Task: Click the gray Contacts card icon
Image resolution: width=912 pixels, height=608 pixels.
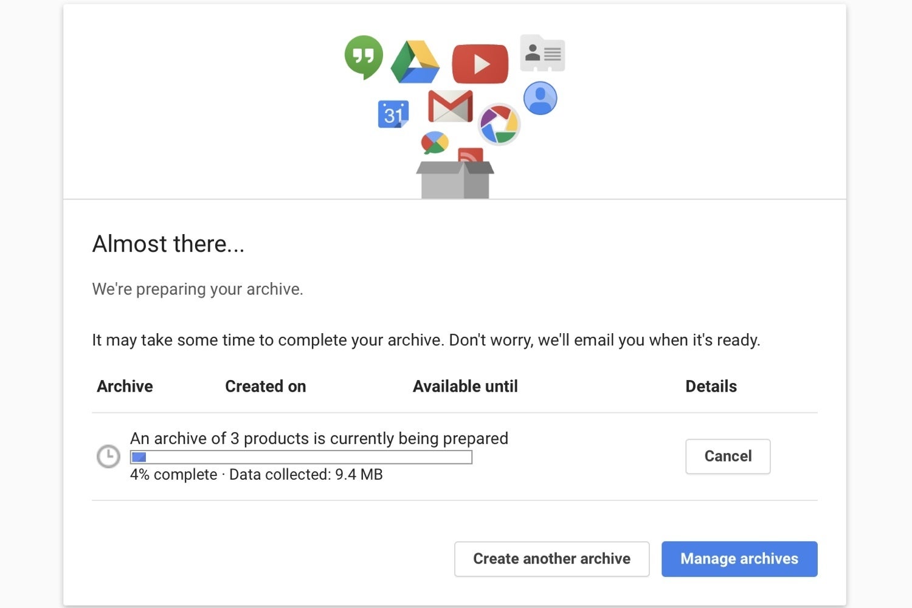Action: tap(542, 54)
